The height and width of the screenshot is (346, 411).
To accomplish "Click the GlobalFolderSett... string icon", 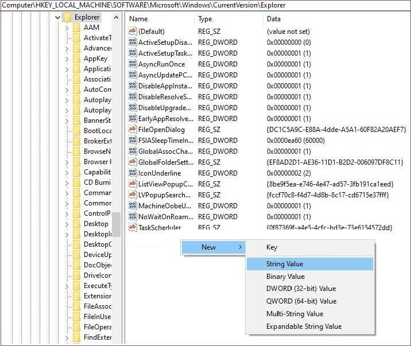I will coord(133,162).
